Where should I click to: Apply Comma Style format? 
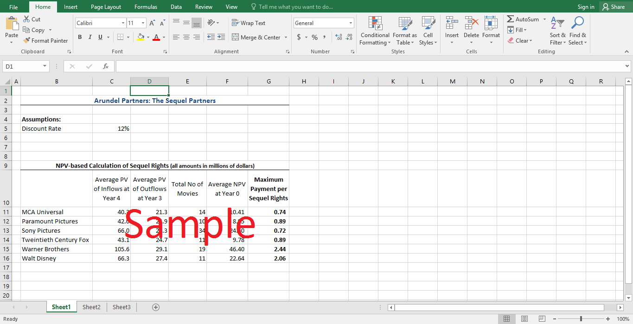(x=325, y=37)
